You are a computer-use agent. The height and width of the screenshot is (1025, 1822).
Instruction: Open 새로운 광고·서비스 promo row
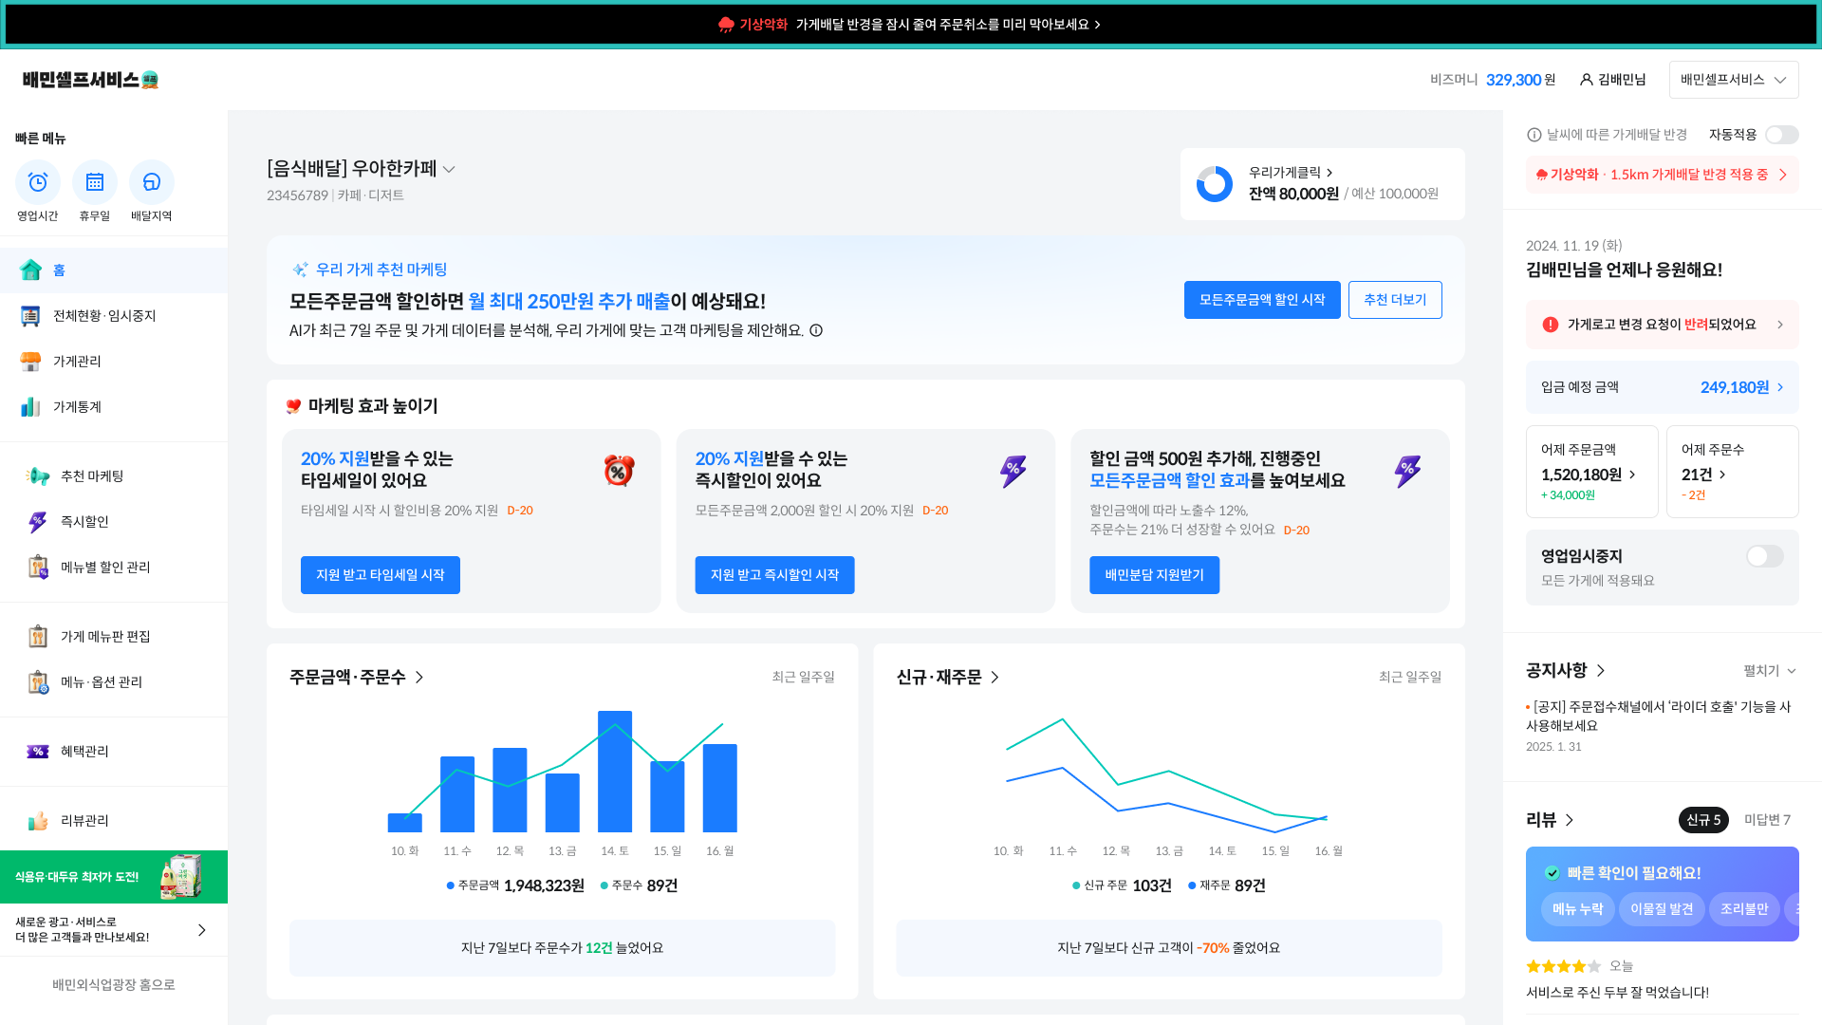pyautogui.click(x=114, y=930)
